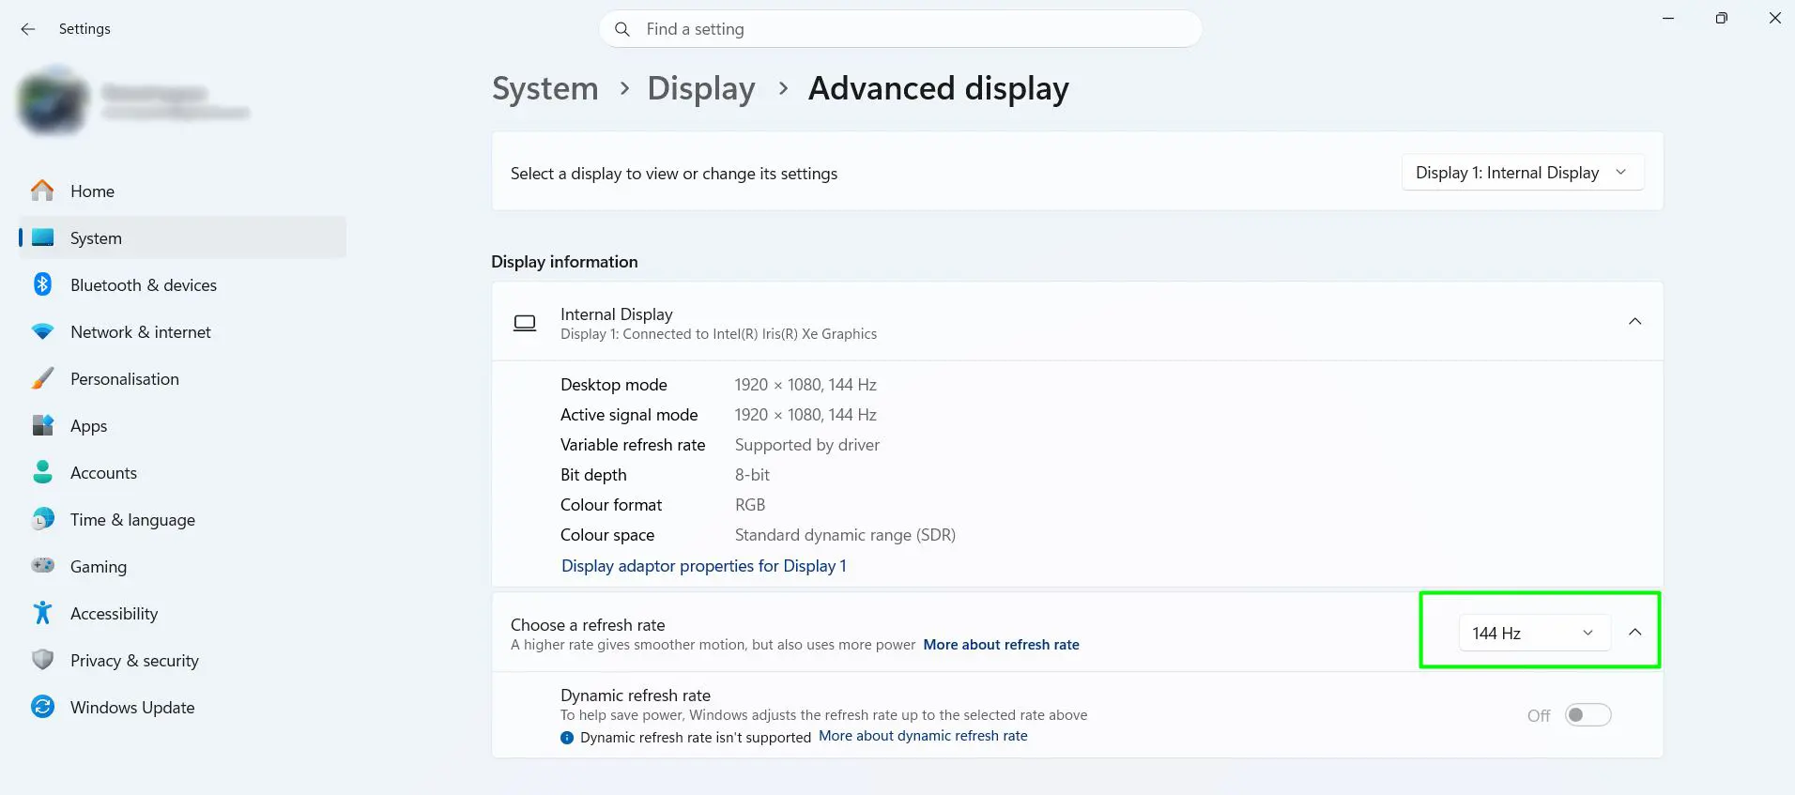
Task: Go to Home in the sidebar
Action: (x=183, y=191)
